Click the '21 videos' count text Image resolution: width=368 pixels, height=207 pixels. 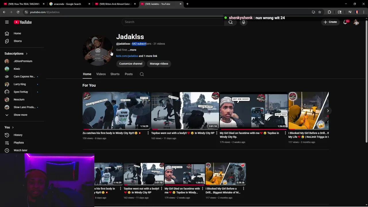(159, 44)
